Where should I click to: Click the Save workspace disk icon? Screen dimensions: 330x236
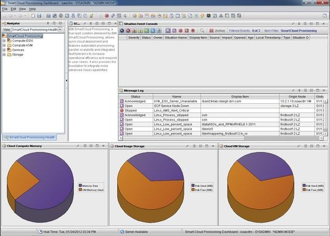pos(39,16)
